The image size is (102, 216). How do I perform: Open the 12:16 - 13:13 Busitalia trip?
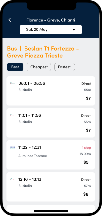51,187
